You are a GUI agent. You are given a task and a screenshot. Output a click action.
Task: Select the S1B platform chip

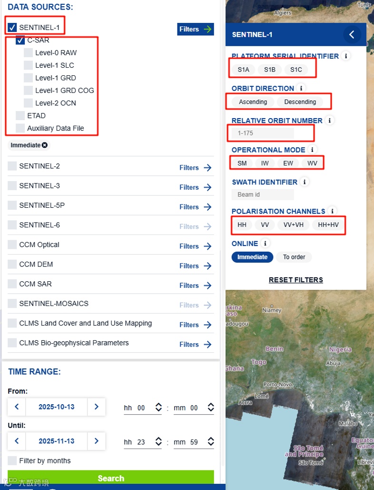(x=270, y=70)
